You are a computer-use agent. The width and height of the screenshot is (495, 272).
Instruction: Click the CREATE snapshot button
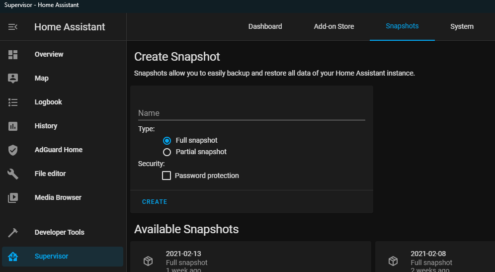[155, 202]
